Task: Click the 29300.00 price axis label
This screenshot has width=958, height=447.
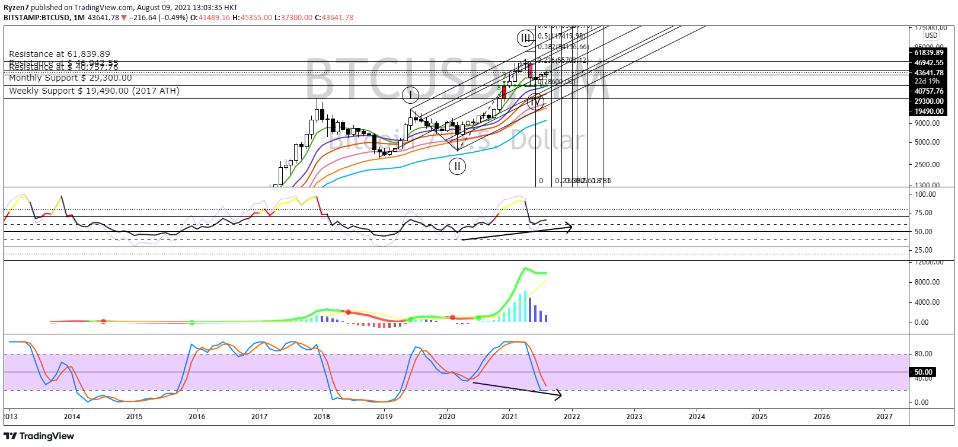Action: (929, 101)
